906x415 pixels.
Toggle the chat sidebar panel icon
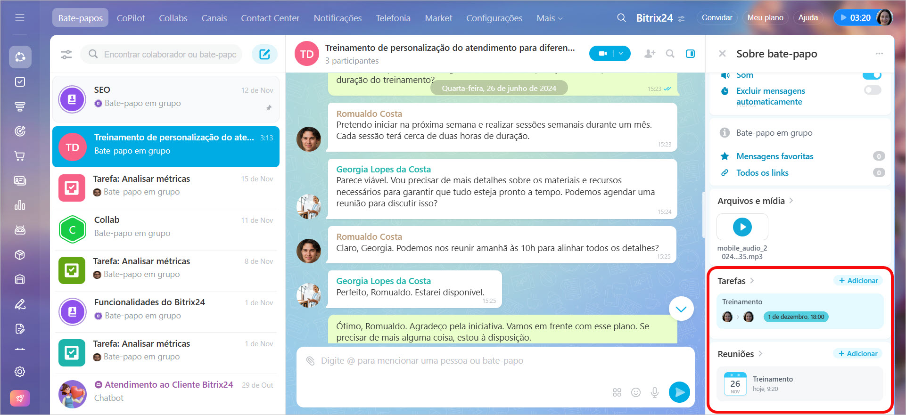tap(690, 54)
